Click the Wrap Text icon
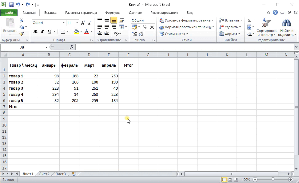Screen dimensions: 299x183 [122, 20]
